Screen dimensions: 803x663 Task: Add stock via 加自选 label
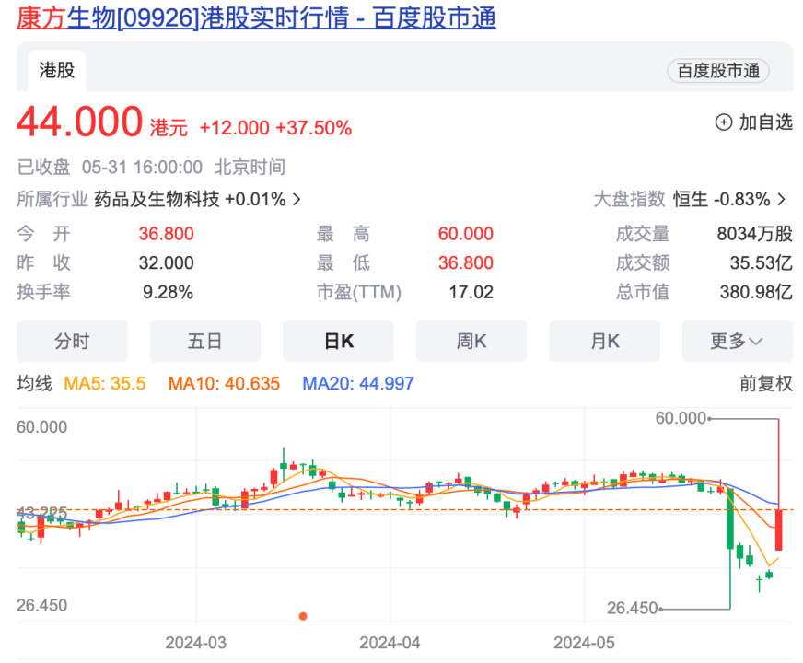pyautogui.click(x=765, y=122)
